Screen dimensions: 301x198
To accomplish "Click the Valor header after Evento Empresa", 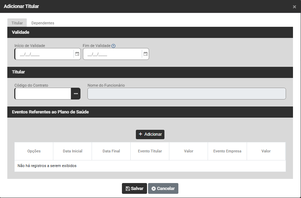I will 266,151.
